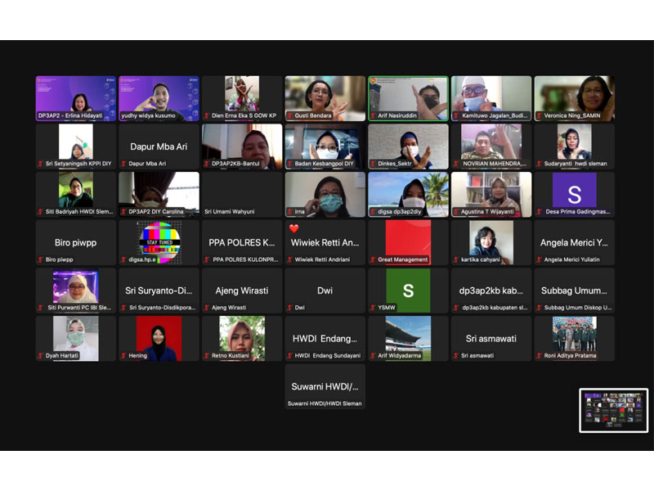Screen dimensions: 654x491
Task: Click the Veronica Ning_SAMIN video tile
Action: 574,97
